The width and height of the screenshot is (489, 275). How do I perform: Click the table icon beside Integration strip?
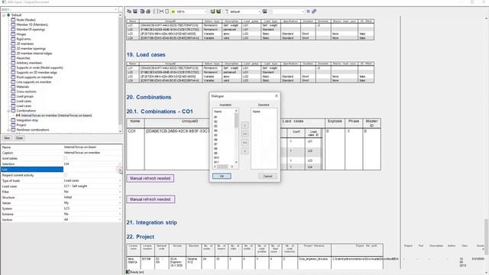click(13, 120)
